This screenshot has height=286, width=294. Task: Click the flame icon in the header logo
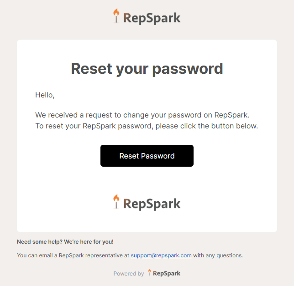116,16
